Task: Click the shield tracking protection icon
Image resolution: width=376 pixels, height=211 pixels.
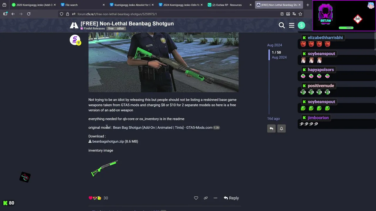Action: [x=61, y=14]
